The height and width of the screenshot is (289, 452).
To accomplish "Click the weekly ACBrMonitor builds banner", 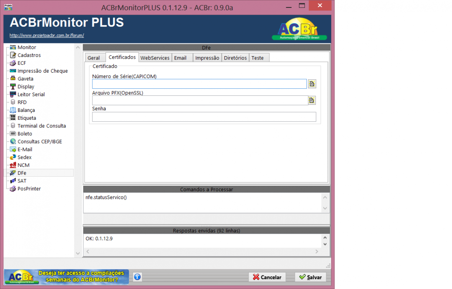I will (66, 276).
